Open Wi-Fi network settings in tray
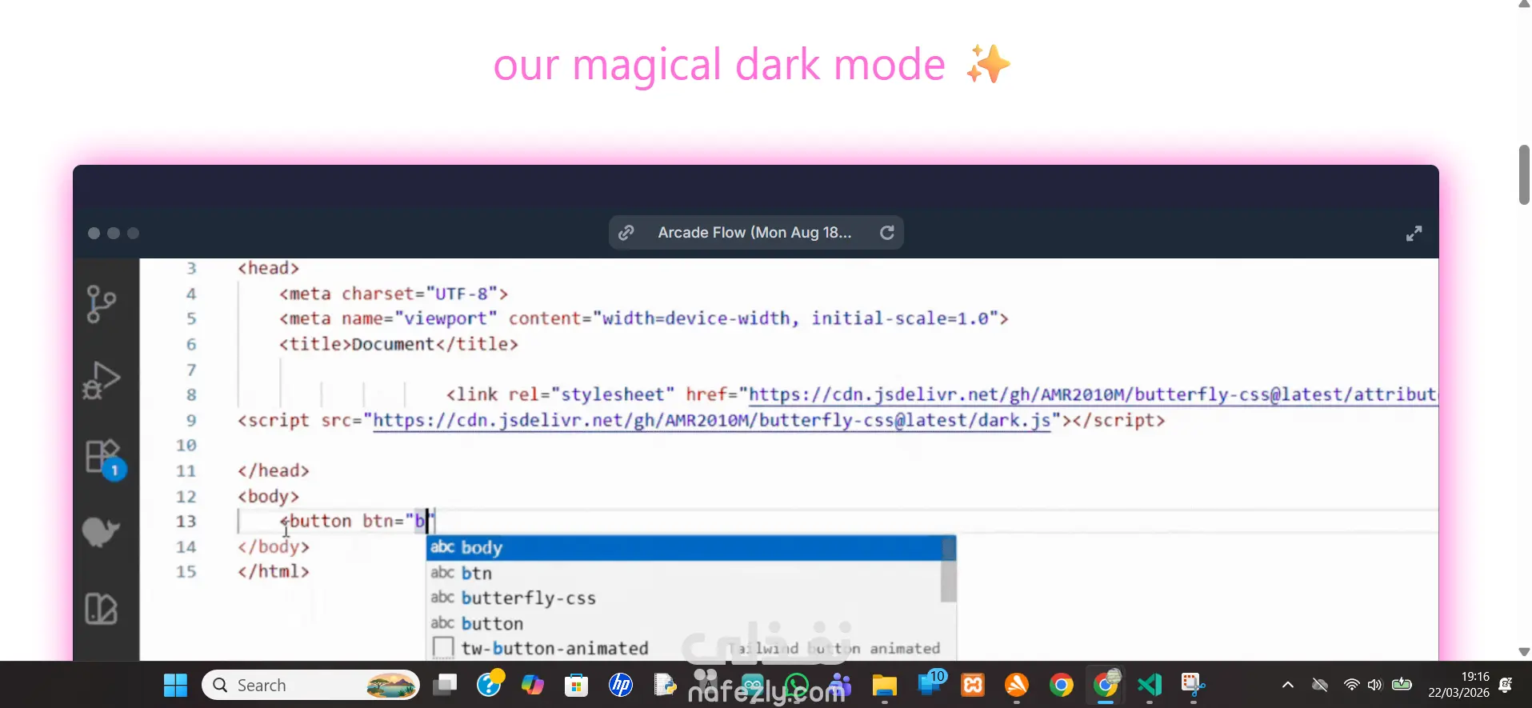The image size is (1532, 708). coord(1352,685)
